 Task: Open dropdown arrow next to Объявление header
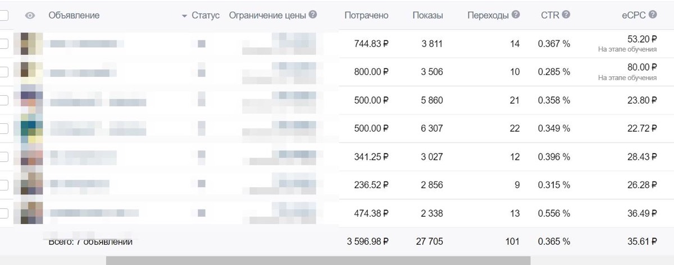click(x=184, y=16)
